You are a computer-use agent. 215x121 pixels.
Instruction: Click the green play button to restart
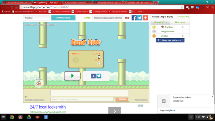pos(72,76)
